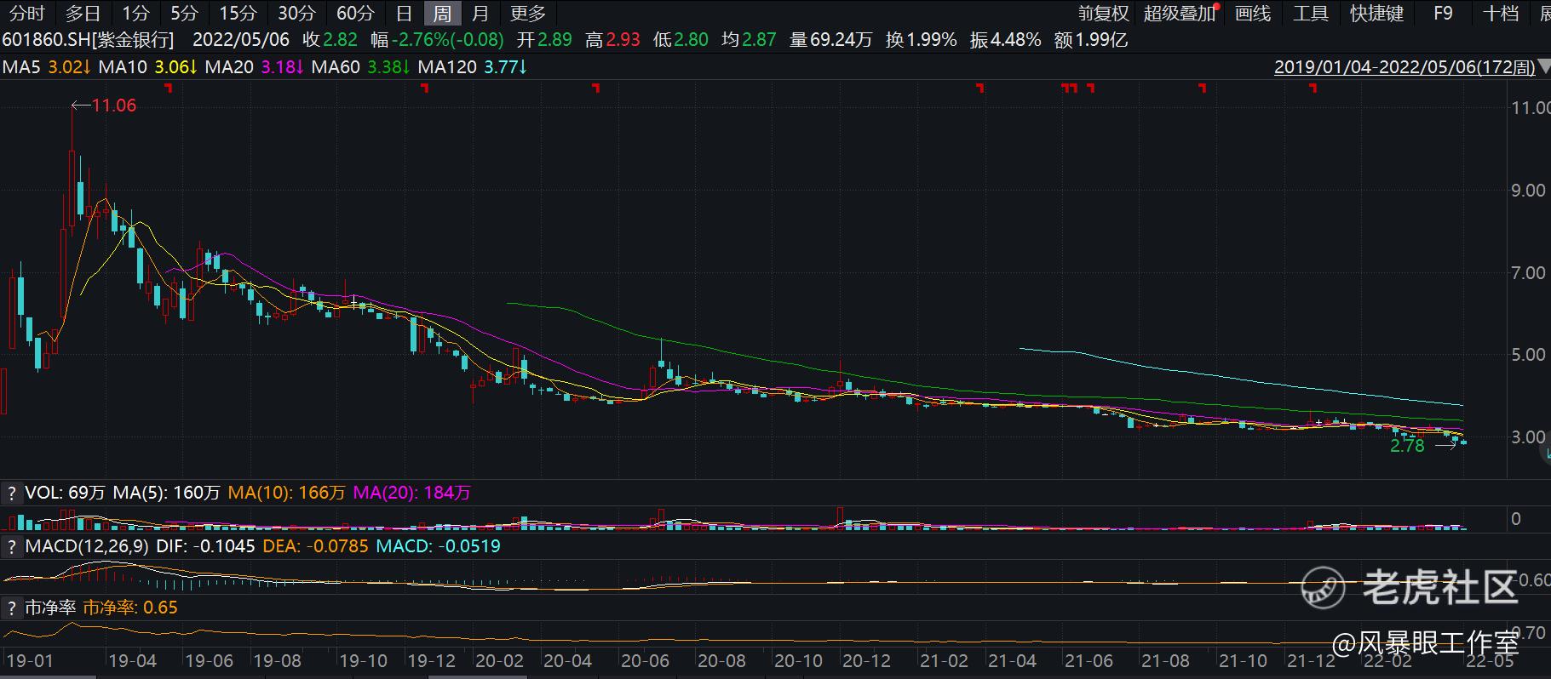Click the 2.78 low price annotation
The image size is (1551, 679).
(1407, 446)
